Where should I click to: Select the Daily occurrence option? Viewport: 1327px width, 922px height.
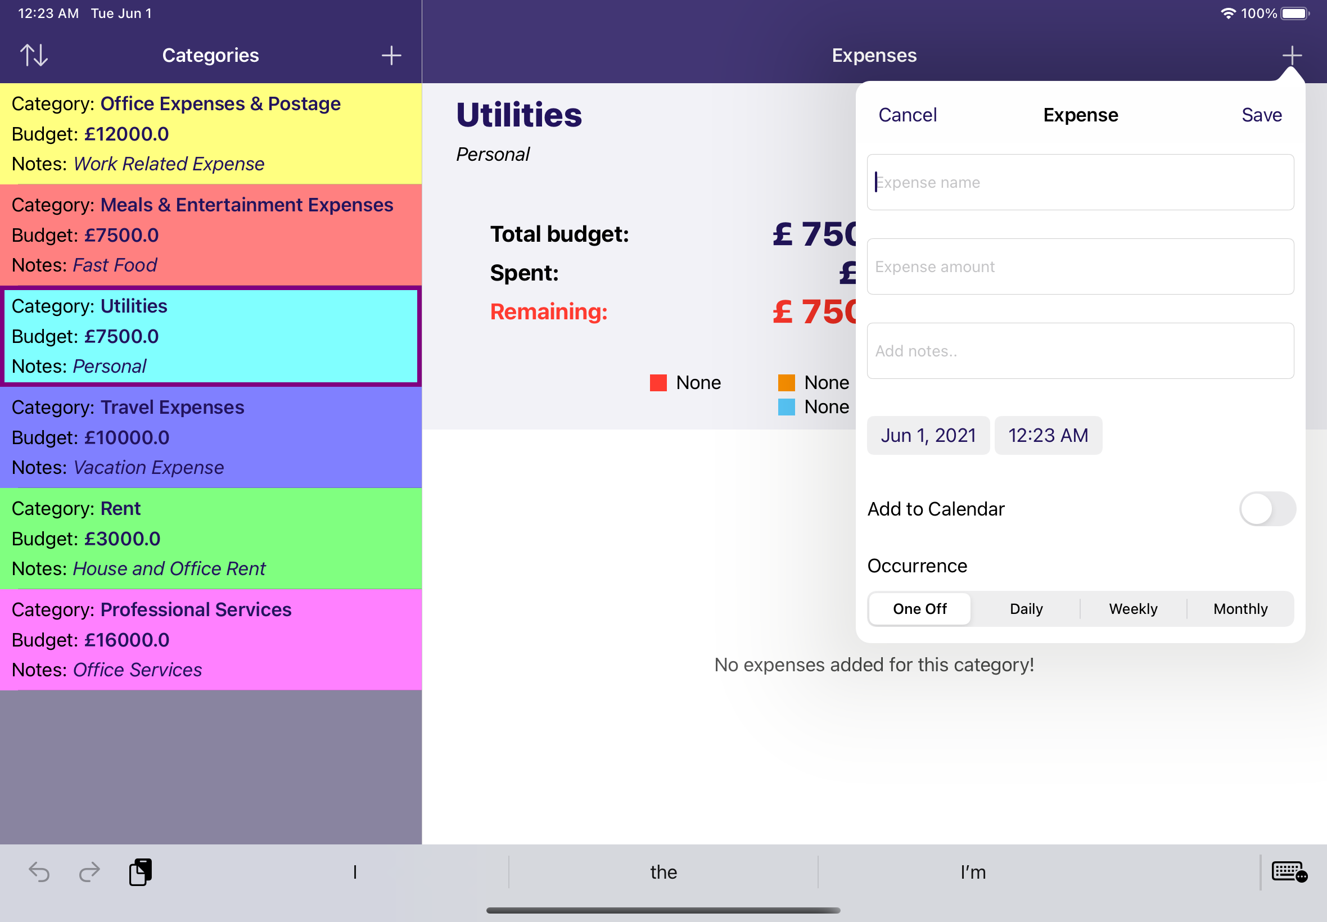(1026, 608)
